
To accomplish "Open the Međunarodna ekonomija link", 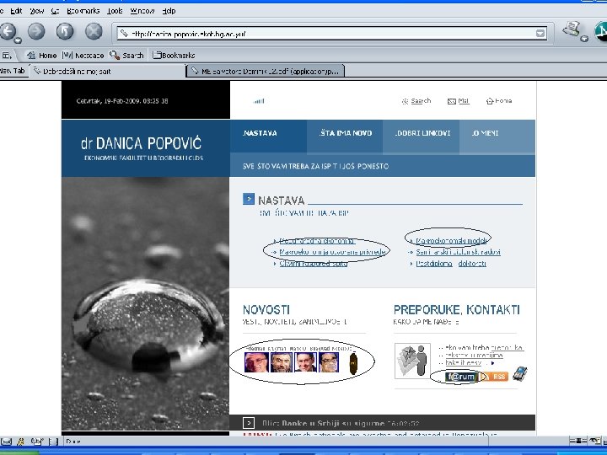I will pos(317,241).
